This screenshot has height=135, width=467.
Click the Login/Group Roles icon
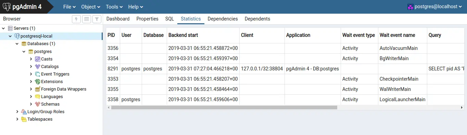coord(24,112)
